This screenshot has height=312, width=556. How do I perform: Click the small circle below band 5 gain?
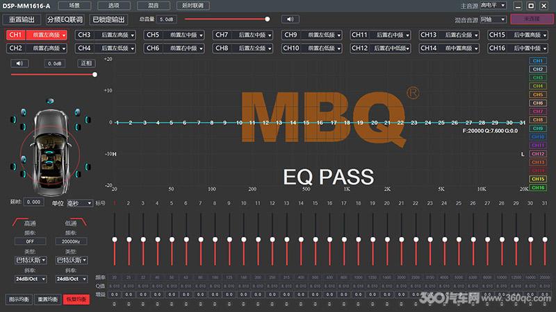pyautogui.click(x=172, y=304)
